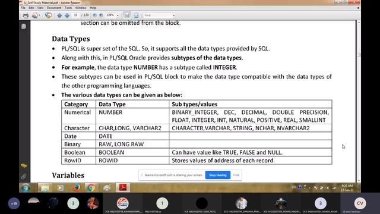Click the scrollbar down arrow
The height and width of the screenshot is (214, 380).
(x=359, y=181)
